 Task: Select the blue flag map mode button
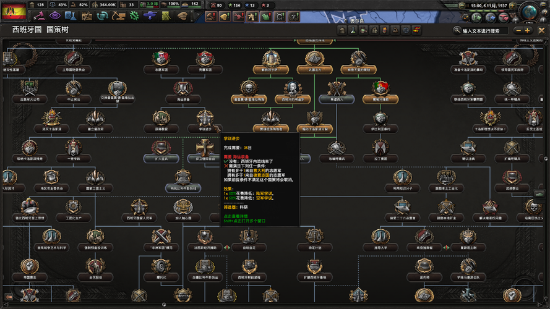490,17
